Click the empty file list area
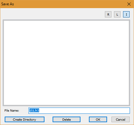The image size is (134, 125). coord(66,63)
